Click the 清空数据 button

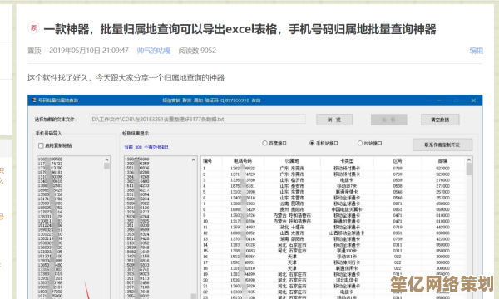440,120
